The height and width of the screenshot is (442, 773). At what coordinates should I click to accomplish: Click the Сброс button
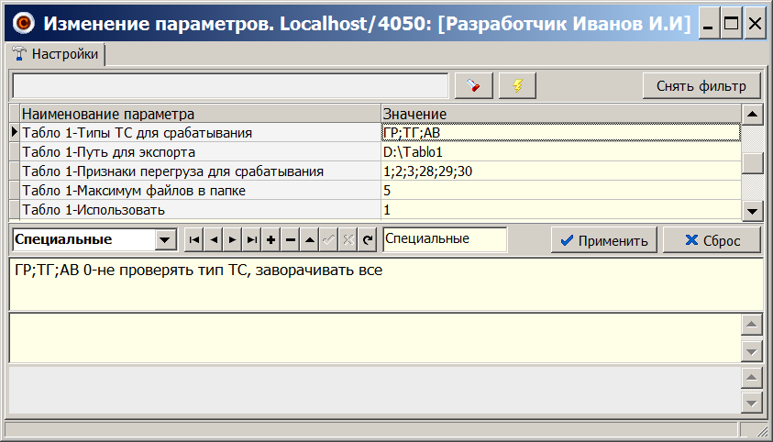(712, 240)
